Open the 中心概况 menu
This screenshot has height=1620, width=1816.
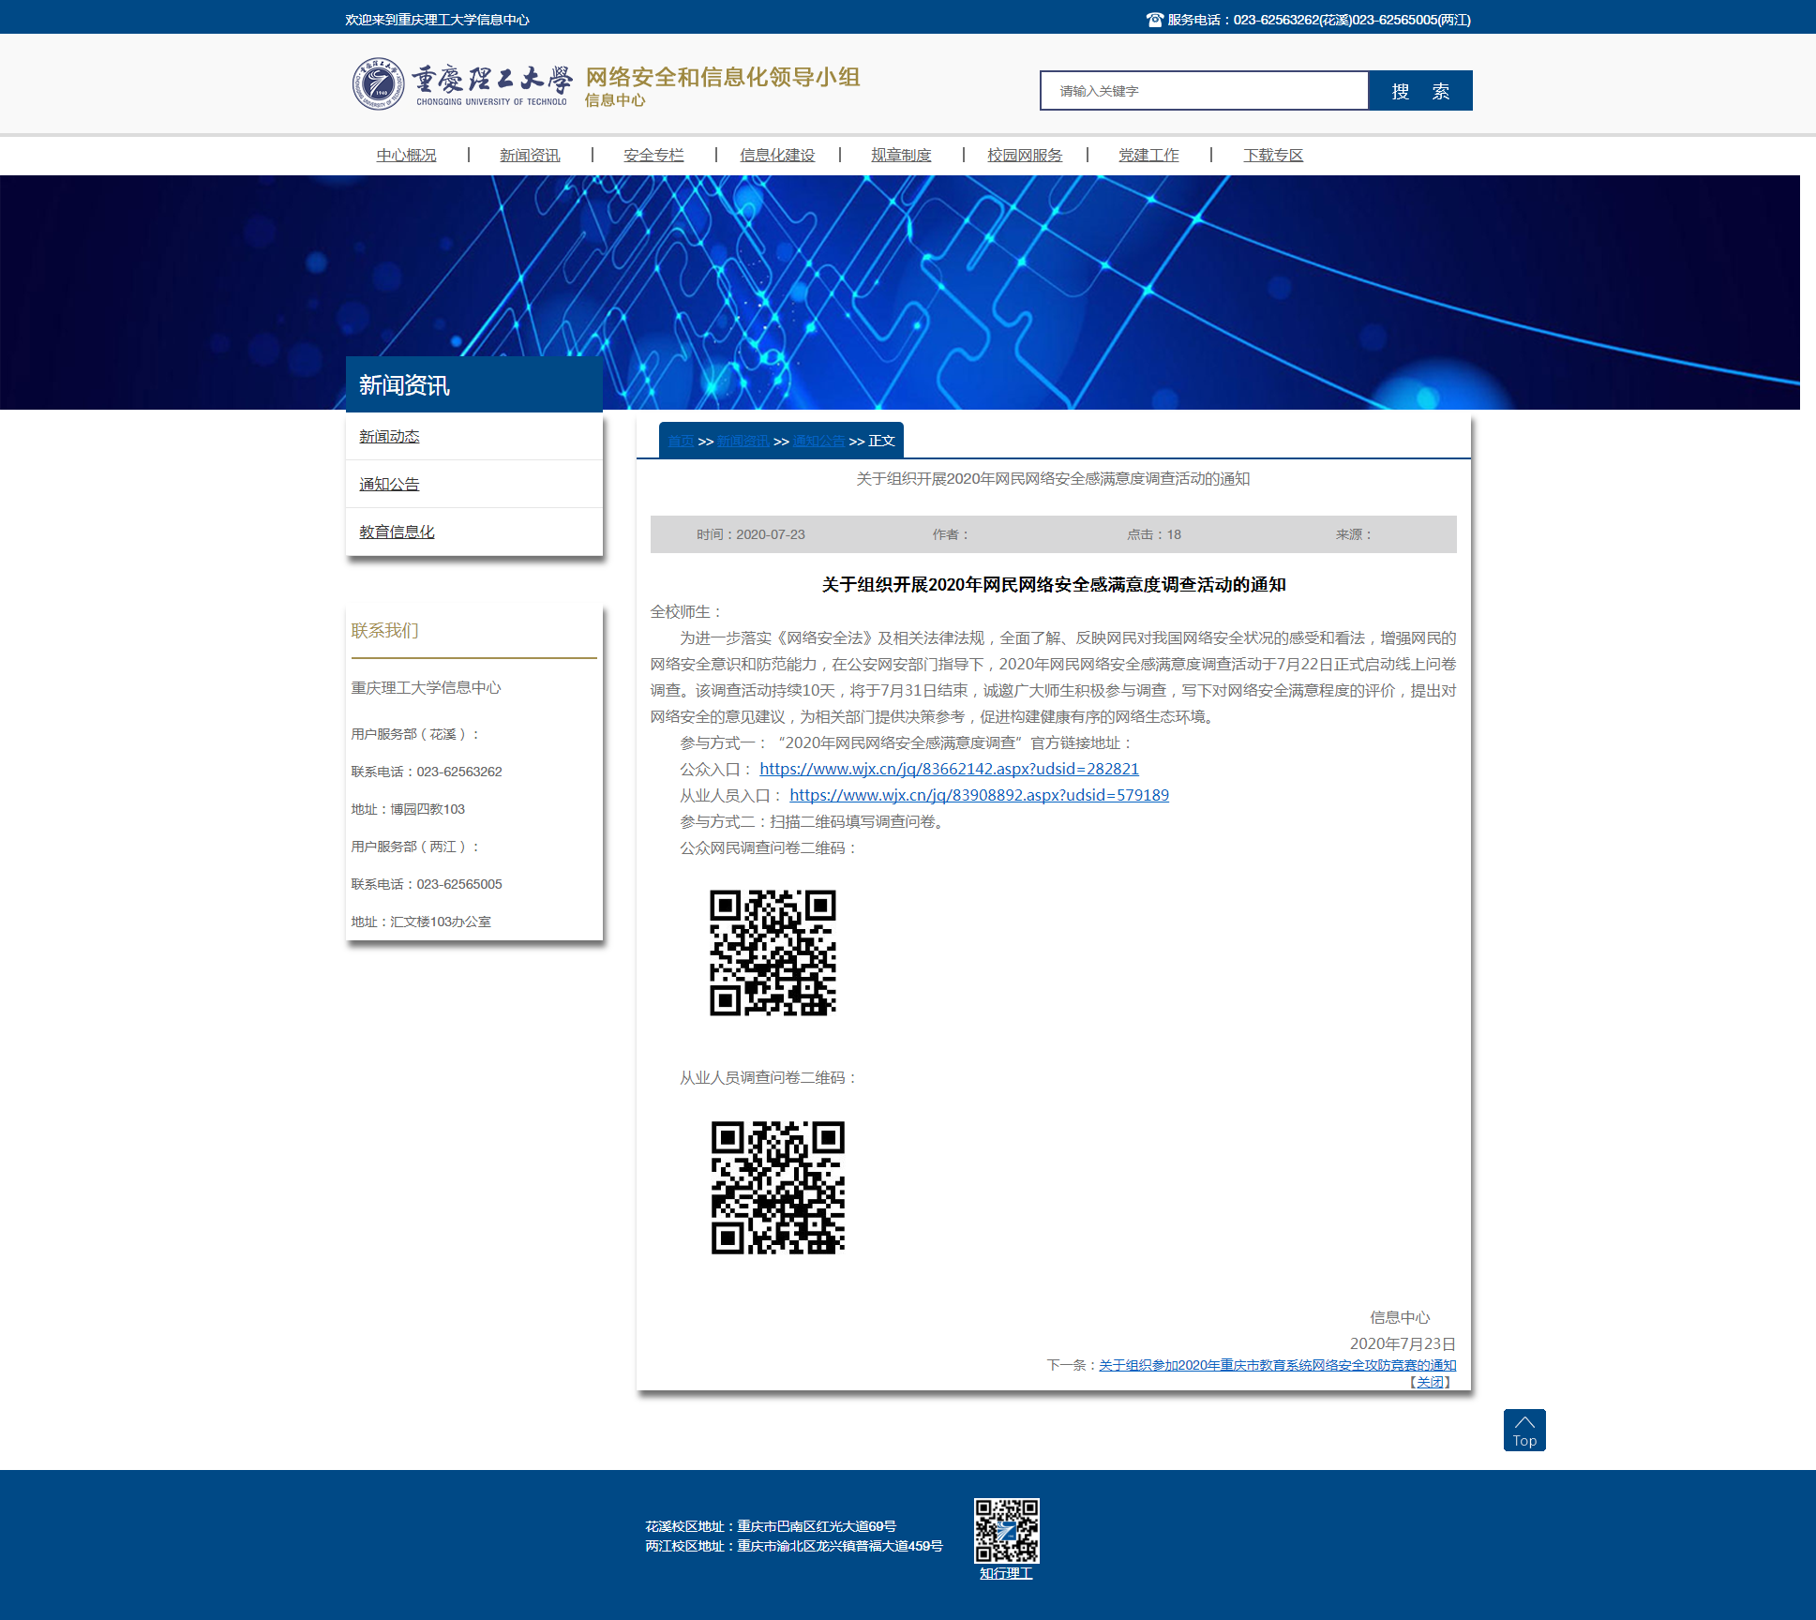[406, 155]
